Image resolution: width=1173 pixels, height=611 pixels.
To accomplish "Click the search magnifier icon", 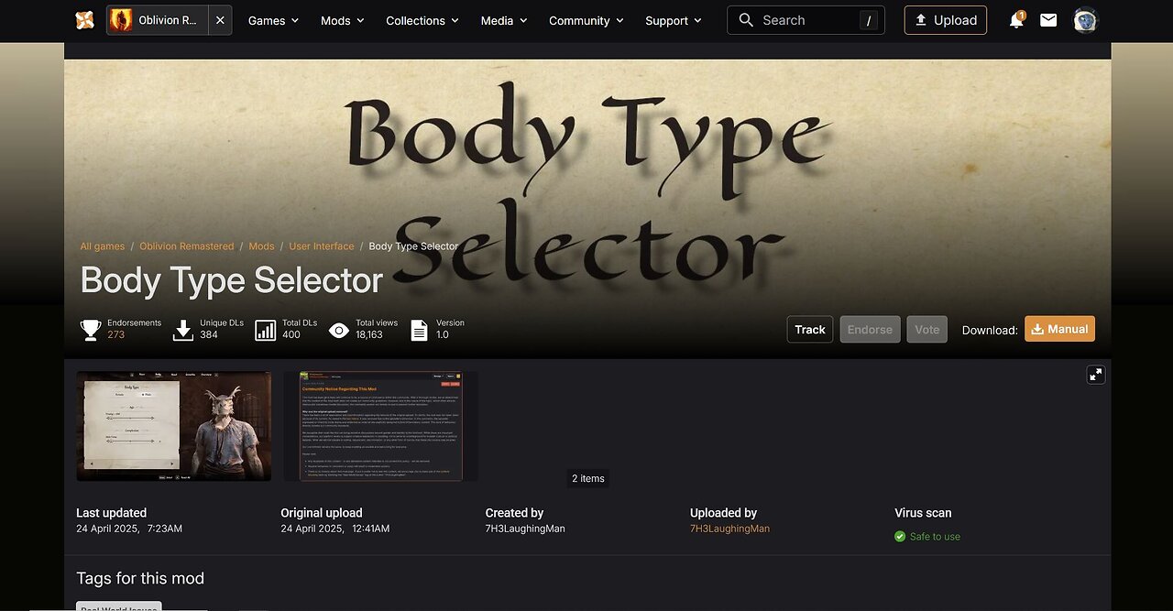I will point(746,20).
